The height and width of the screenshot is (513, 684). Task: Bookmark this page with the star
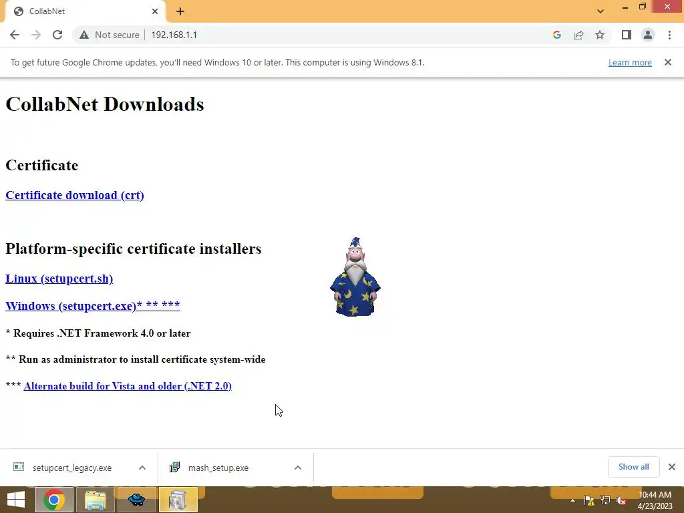click(600, 35)
